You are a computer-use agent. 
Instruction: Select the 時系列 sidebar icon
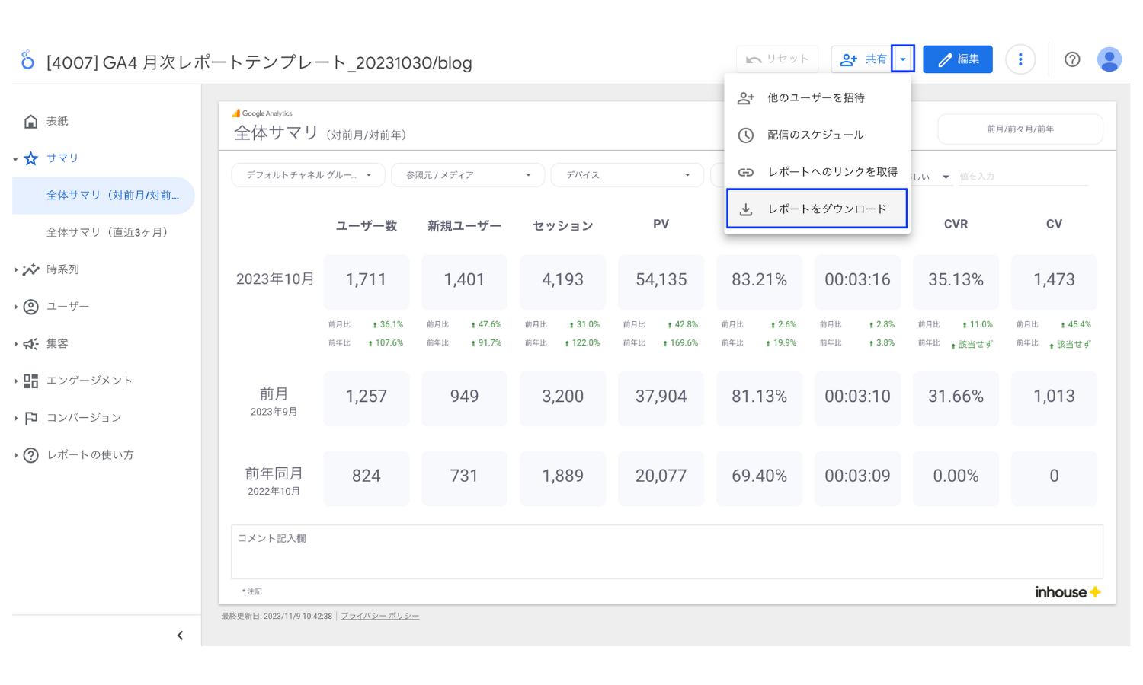pyautogui.click(x=30, y=269)
